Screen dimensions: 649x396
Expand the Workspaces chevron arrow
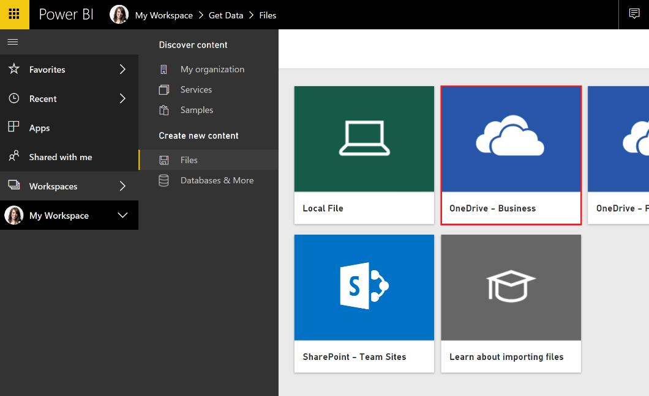pos(122,186)
